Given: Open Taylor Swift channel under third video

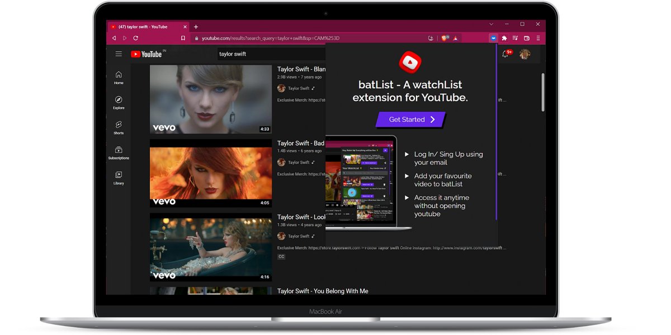Looking at the screenshot, I should pos(298,236).
